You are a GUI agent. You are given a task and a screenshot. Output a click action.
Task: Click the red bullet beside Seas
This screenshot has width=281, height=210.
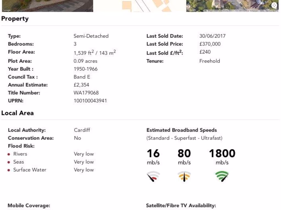[x=9, y=162]
